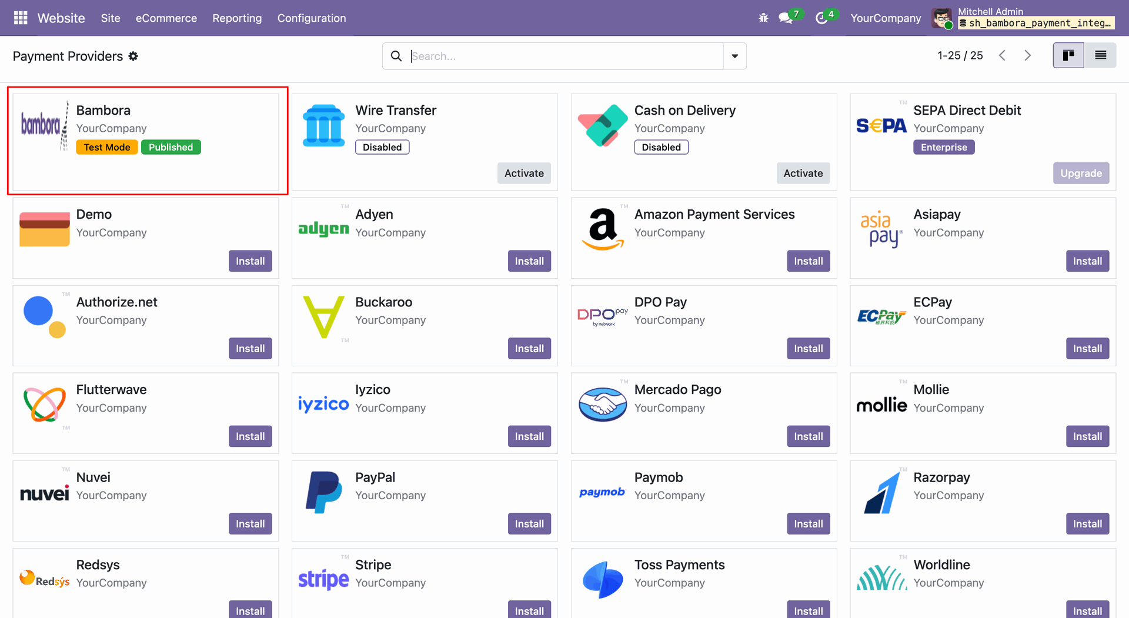Image resolution: width=1129 pixels, height=618 pixels.
Task: Click the Wire Transfer Disabled badge
Action: [x=382, y=147]
